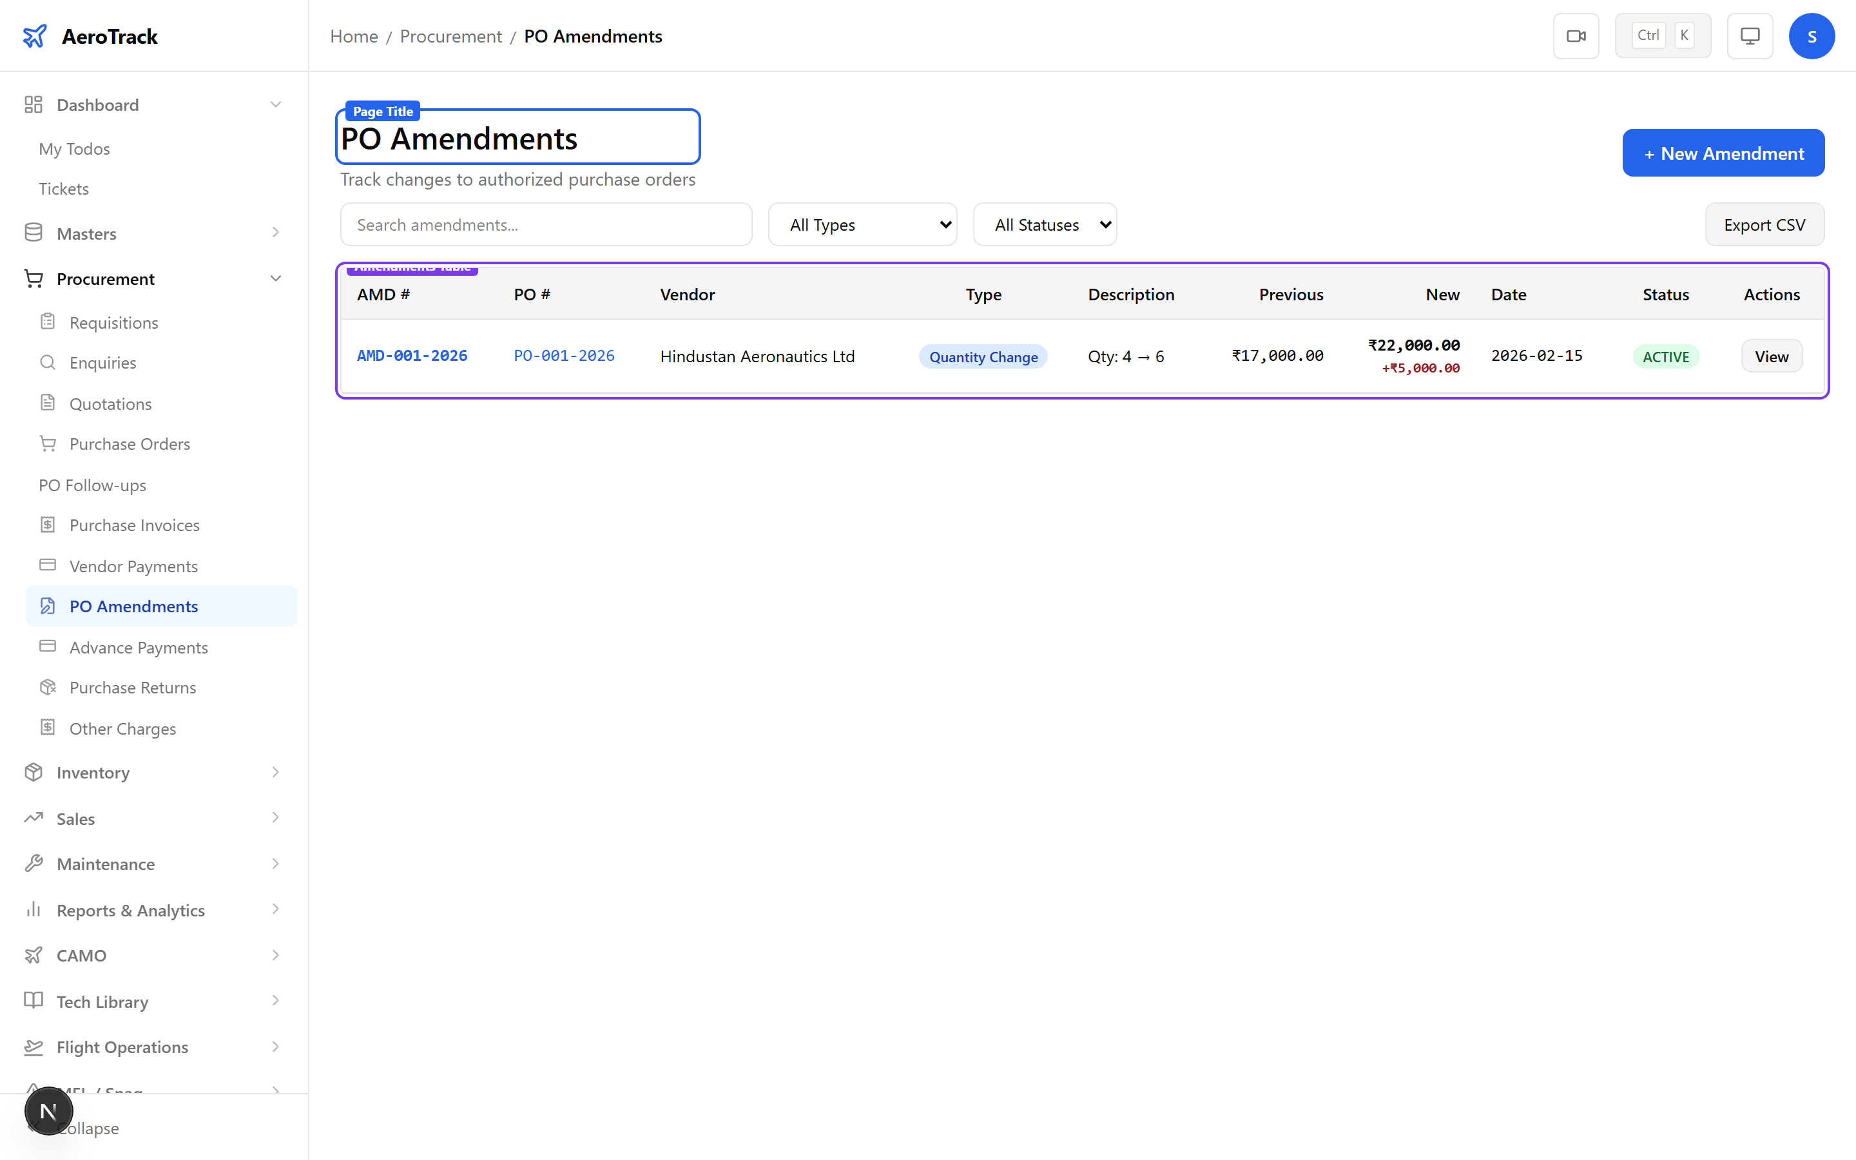Open purchase order PO-001-2026 link
Viewport: 1856px width, 1160px height.
[564, 355]
